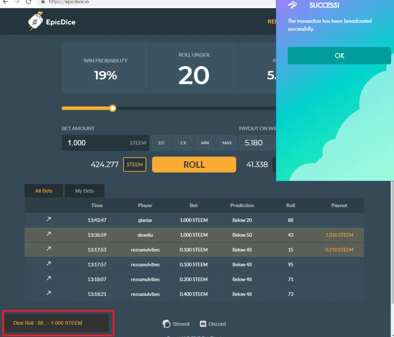Double the bet with 2X button
The width and height of the screenshot is (394, 337).
(x=183, y=143)
